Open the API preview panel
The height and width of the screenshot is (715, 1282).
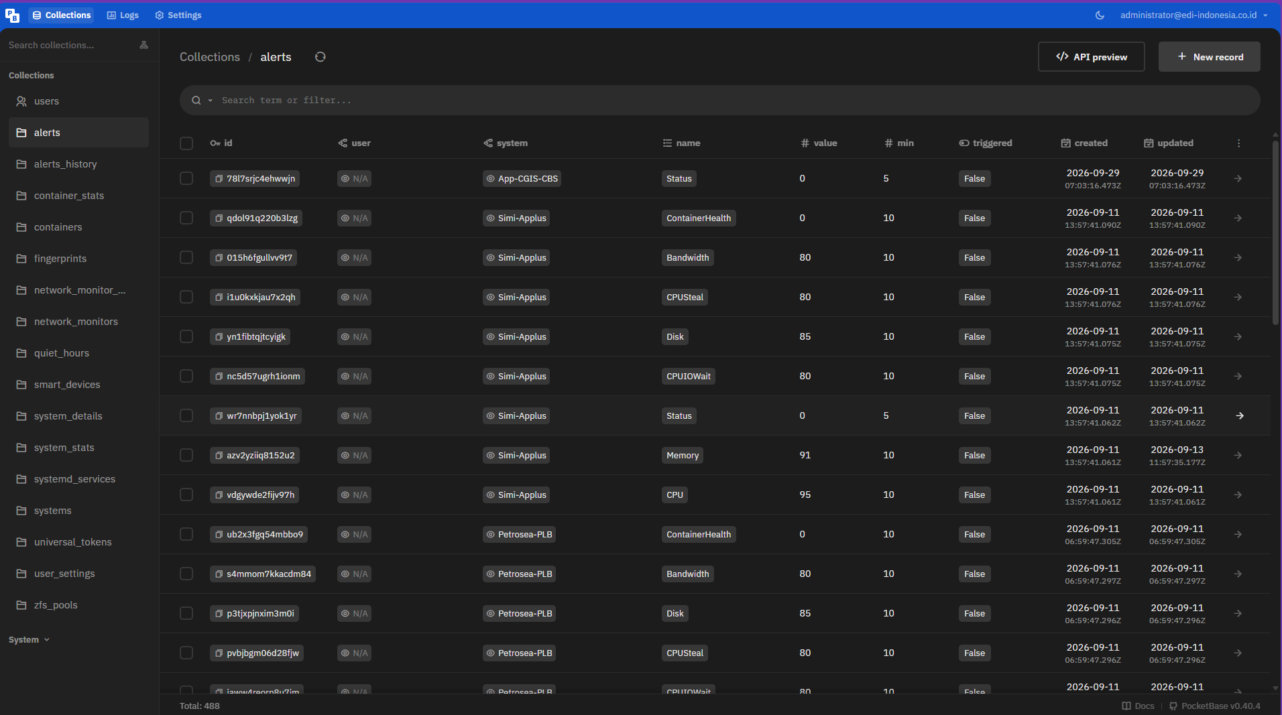click(1092, 57)
